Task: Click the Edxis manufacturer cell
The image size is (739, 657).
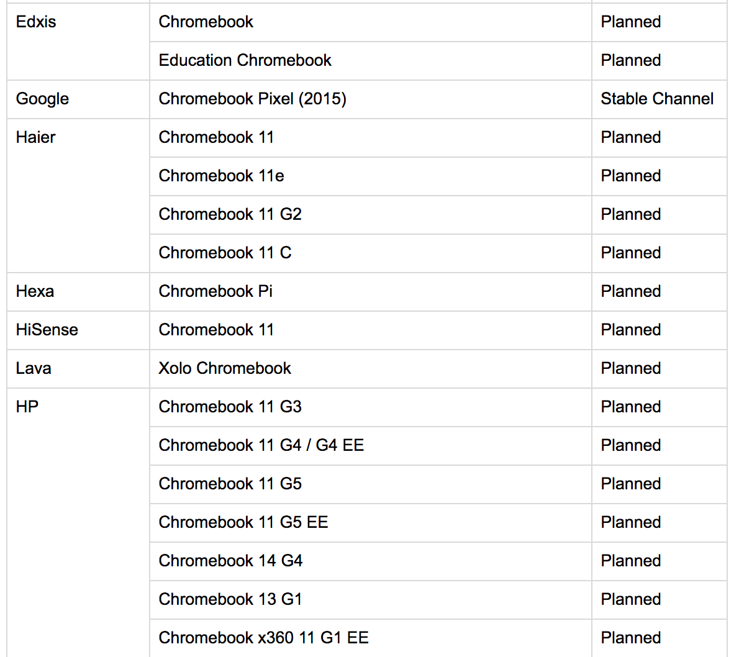Action: click(36, 22)
